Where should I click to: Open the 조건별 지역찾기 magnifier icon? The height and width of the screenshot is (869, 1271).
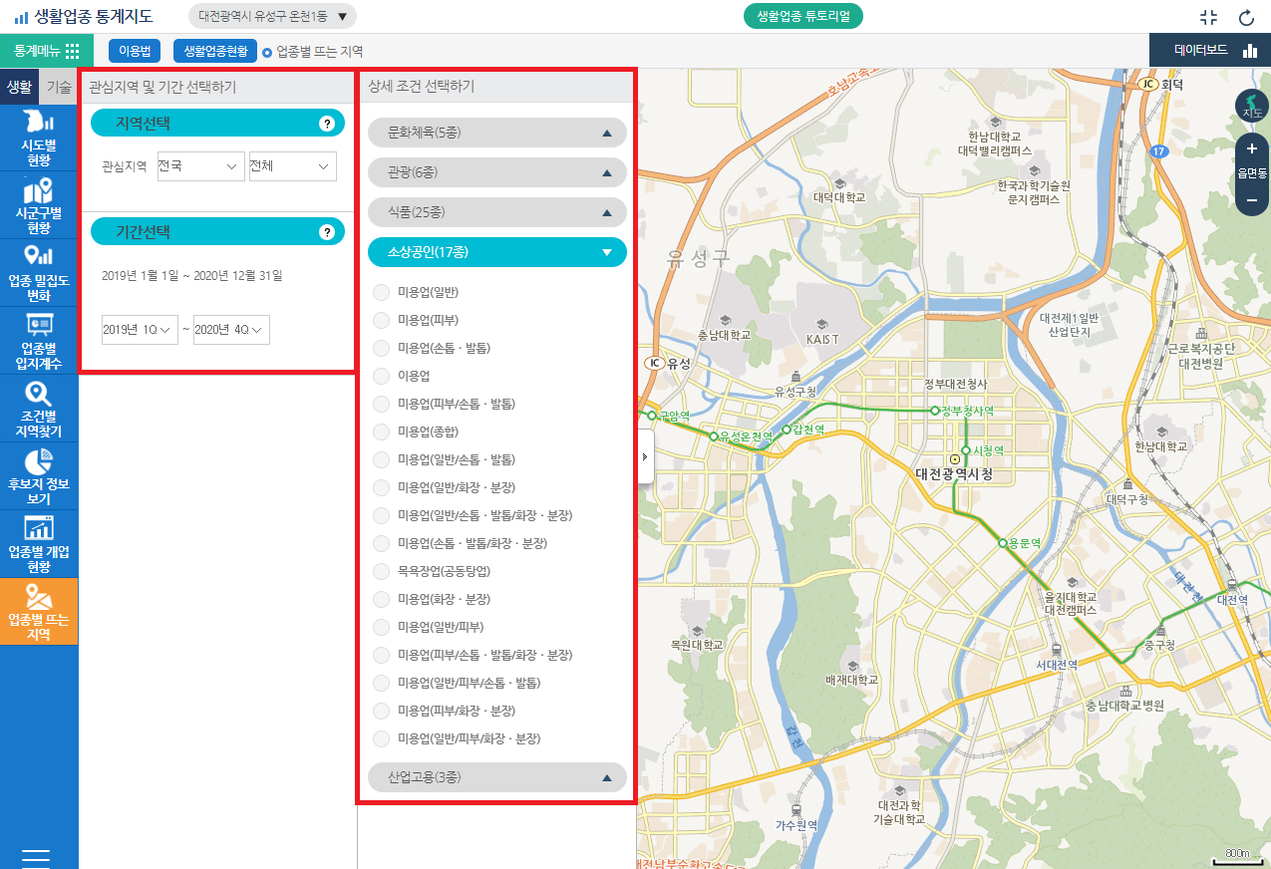point(39,394)
